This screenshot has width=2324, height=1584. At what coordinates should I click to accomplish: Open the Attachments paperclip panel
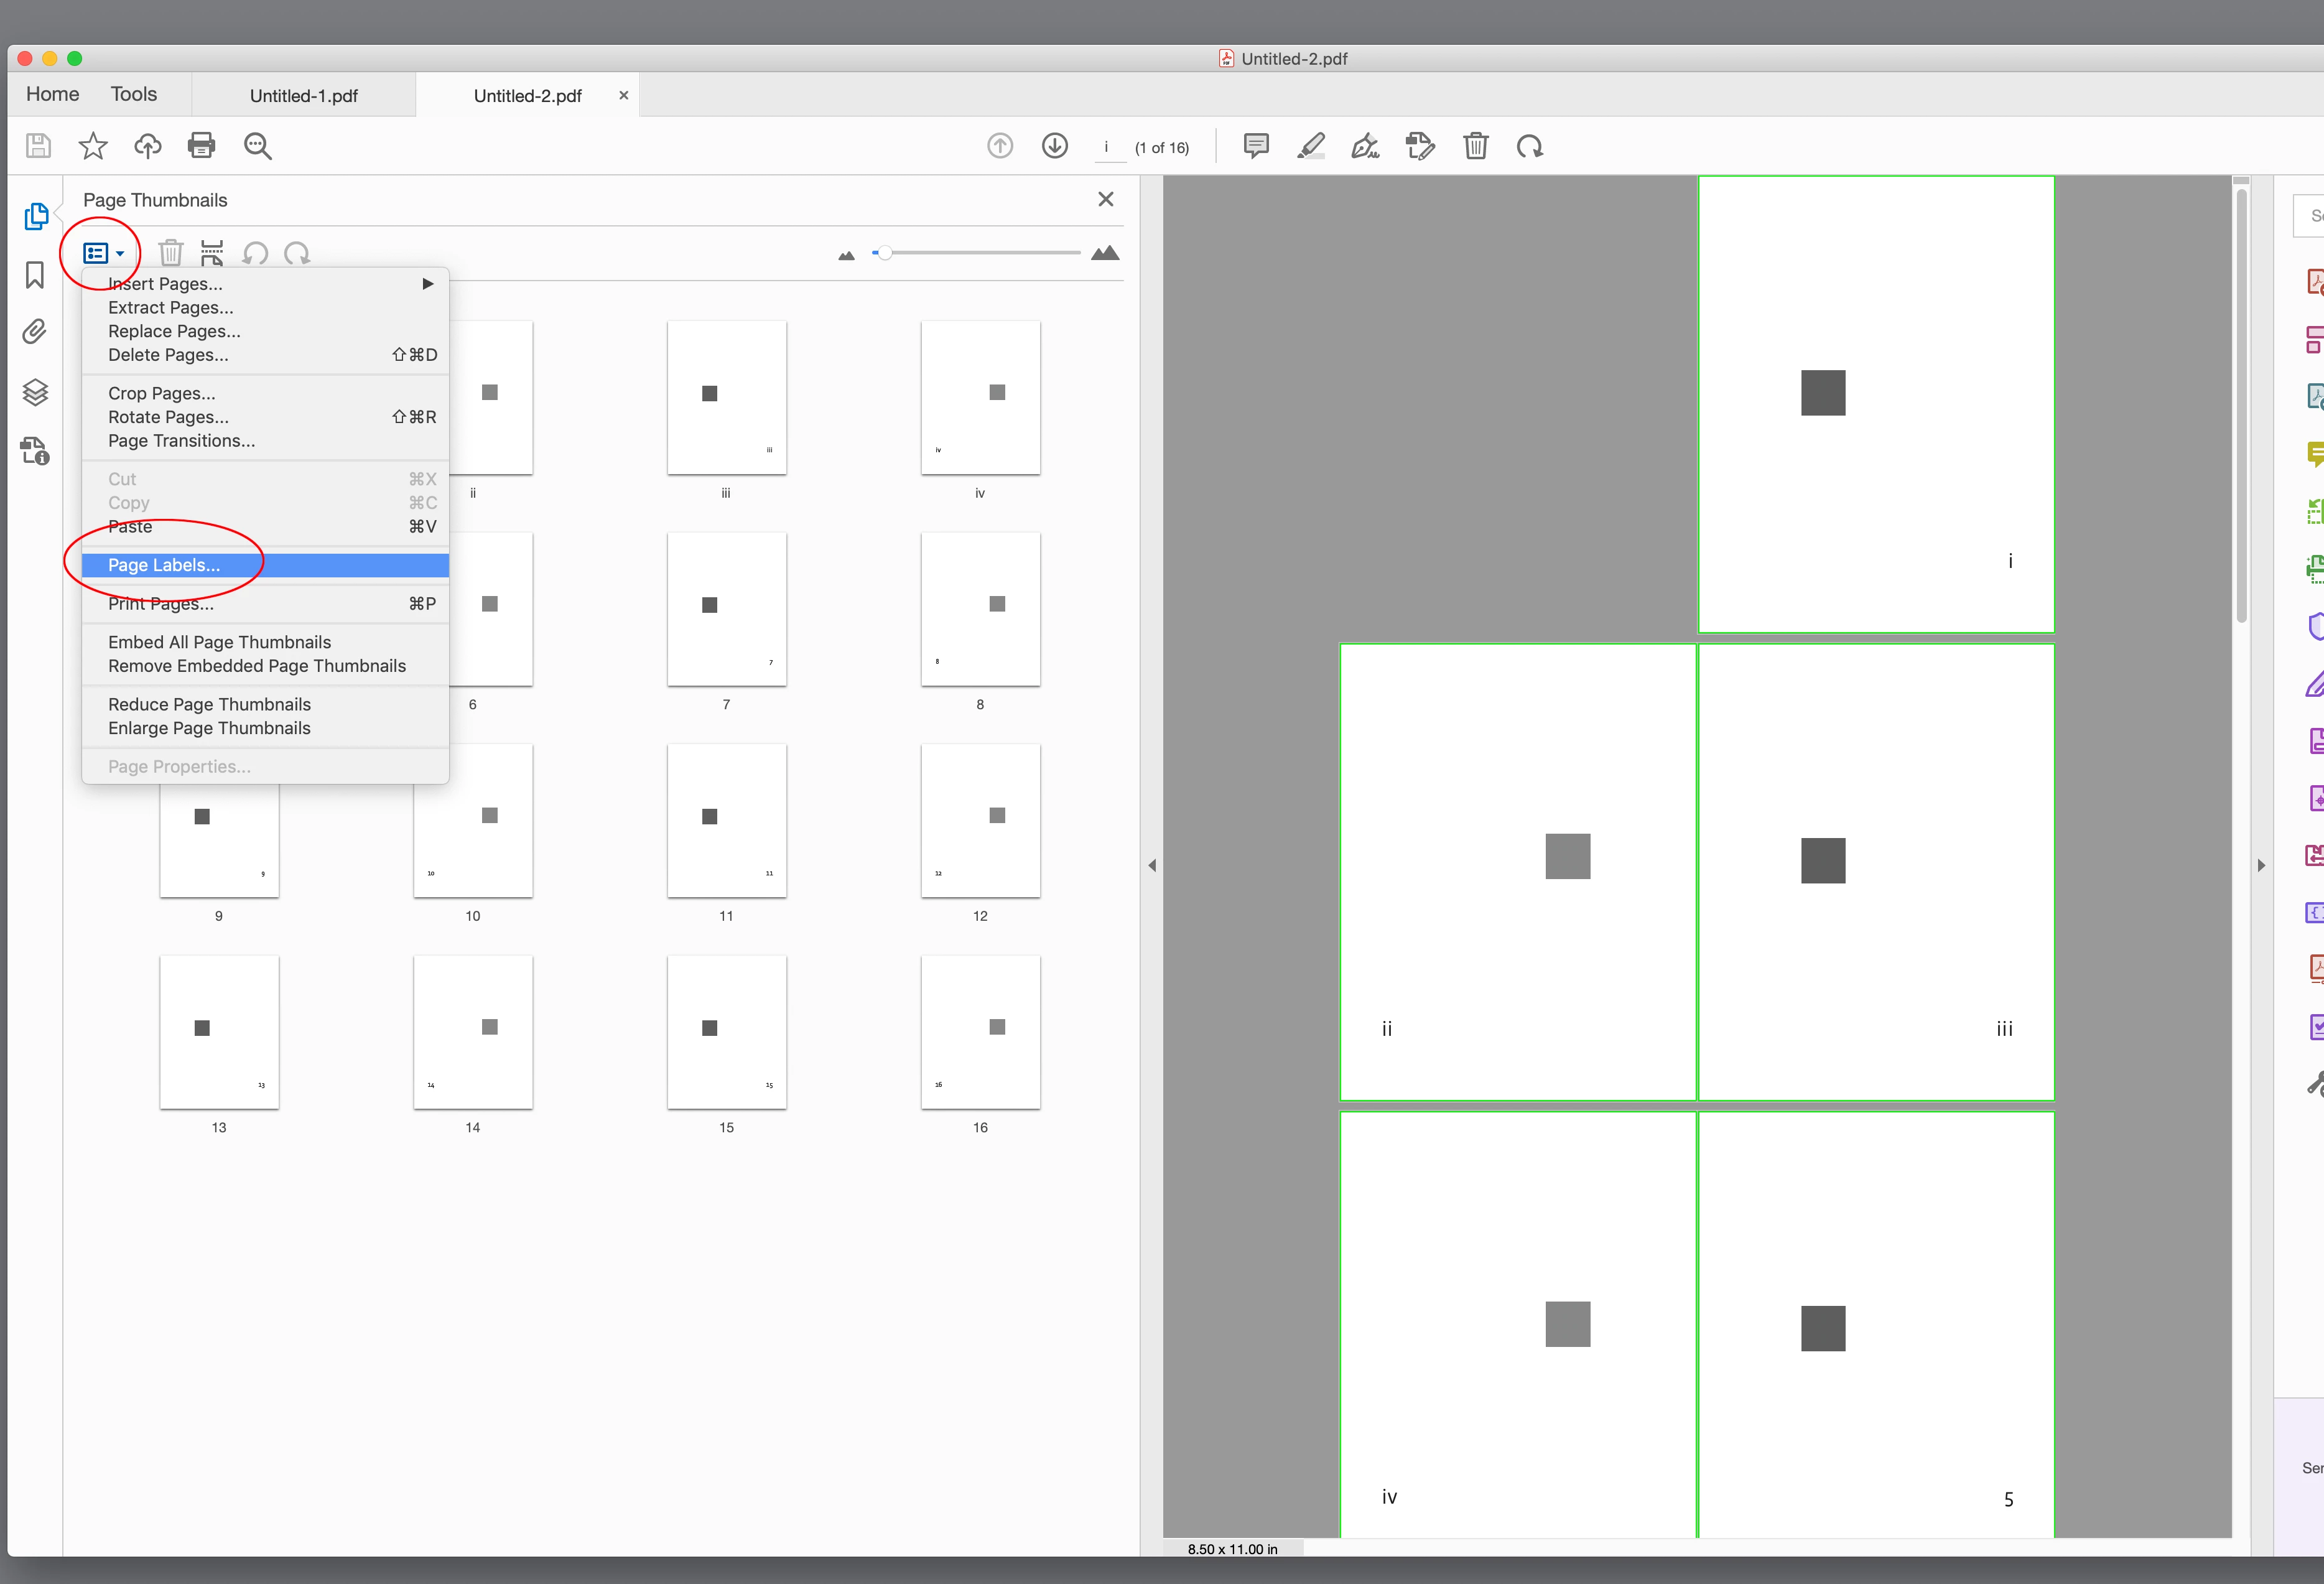[x=35, y=332]
